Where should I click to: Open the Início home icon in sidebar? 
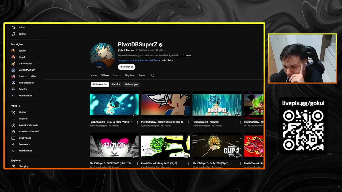click(x=13, y=27)
